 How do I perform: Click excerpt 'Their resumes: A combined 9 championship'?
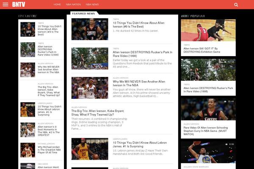[99, 124]
